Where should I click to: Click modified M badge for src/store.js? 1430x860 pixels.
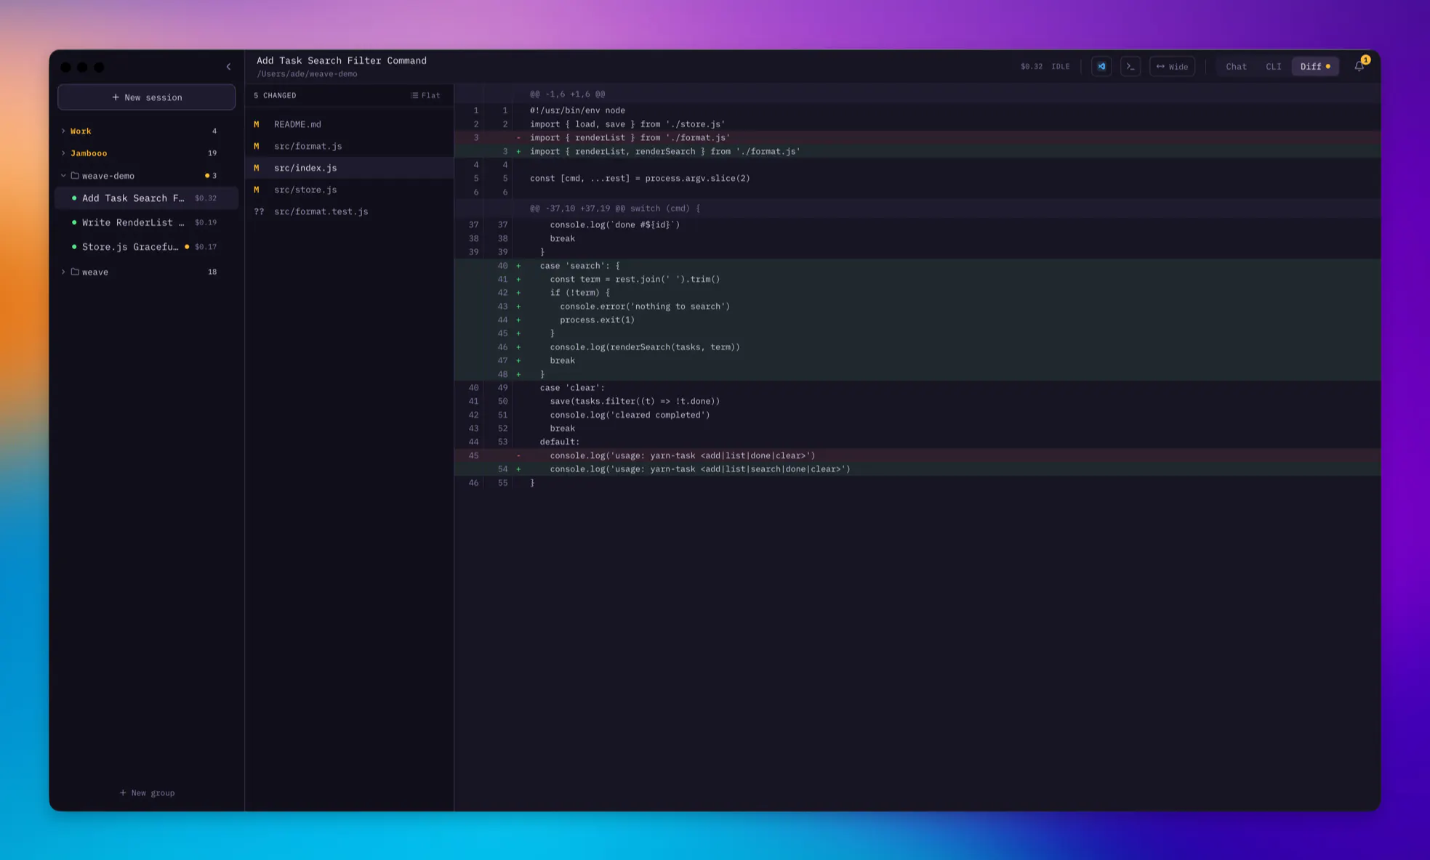click(257, 190)
